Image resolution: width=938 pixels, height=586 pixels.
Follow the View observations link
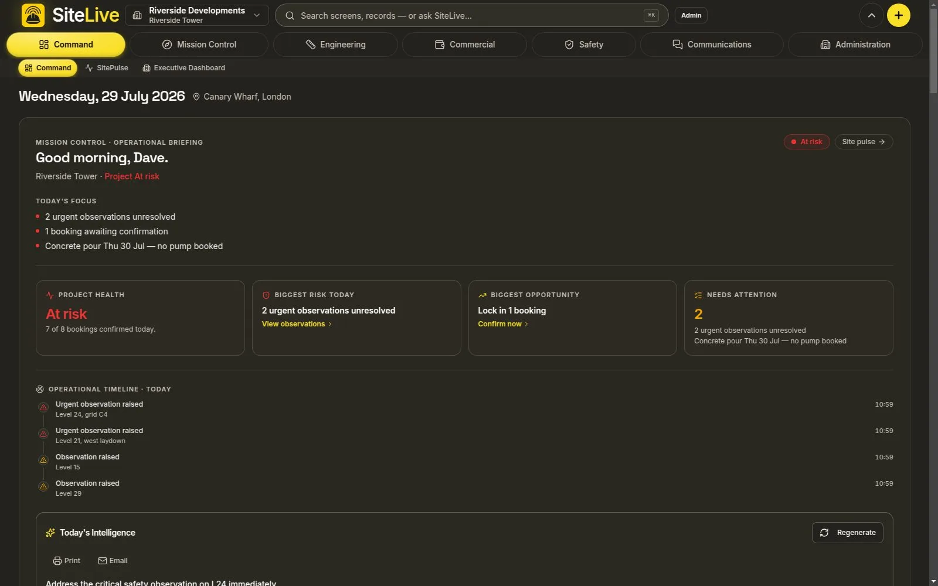[x=297, y=324]
